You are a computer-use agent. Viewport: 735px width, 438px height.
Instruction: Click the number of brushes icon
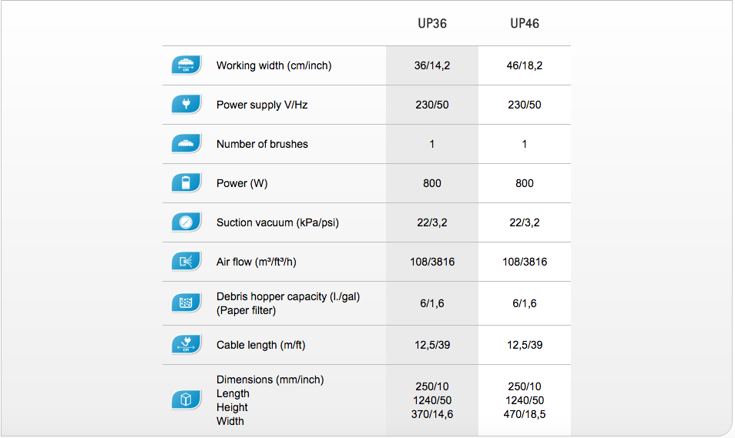point(186,144)
